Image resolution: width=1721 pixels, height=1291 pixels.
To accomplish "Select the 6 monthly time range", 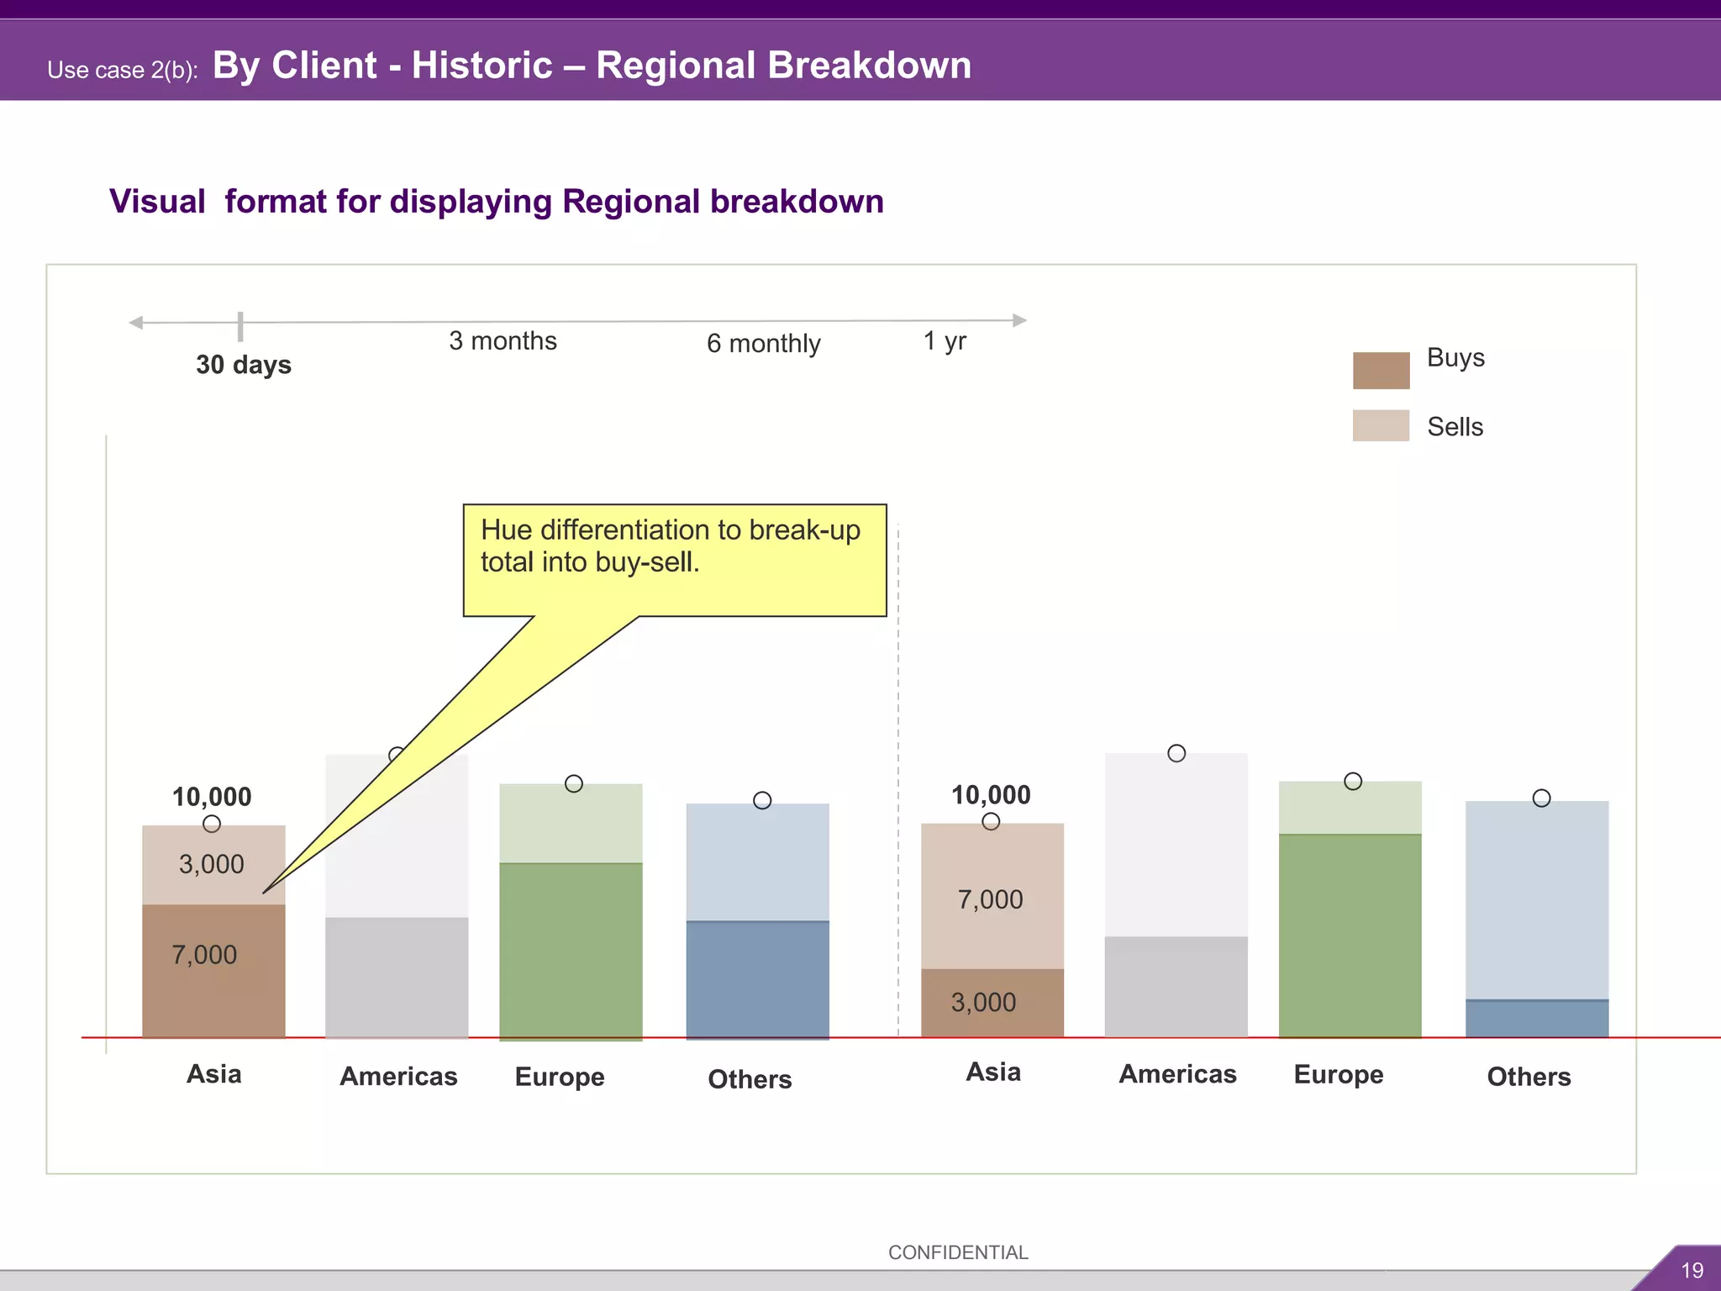I will pos(763,344).
